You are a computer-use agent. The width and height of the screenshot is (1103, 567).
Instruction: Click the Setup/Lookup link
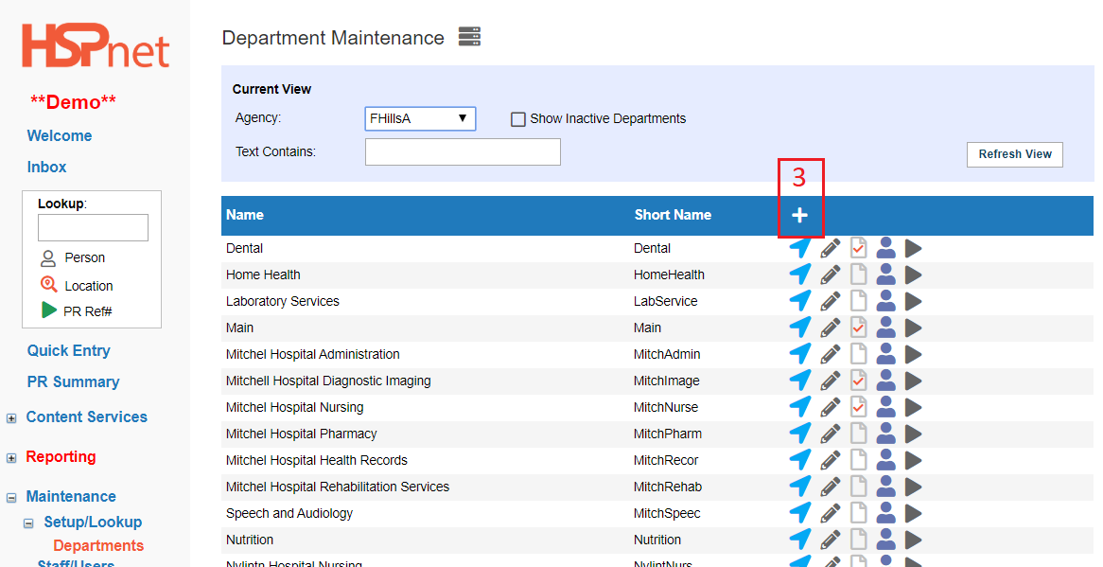(93, 522)
